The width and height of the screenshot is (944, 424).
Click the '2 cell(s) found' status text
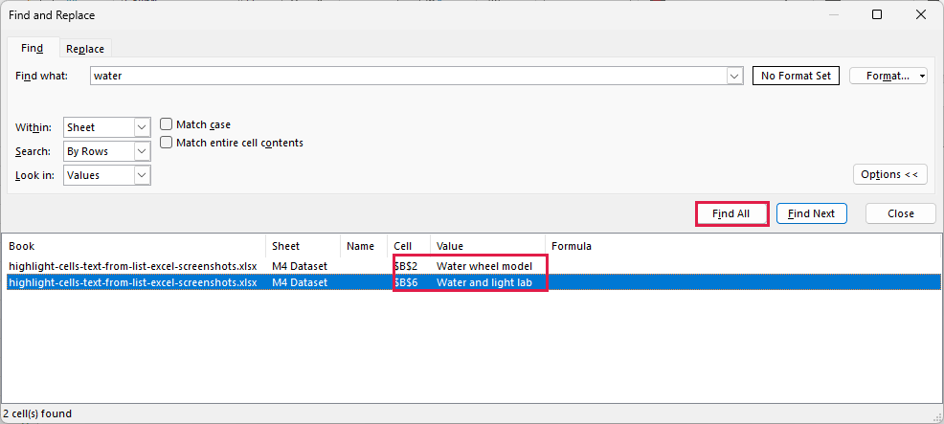pos(37,413)
